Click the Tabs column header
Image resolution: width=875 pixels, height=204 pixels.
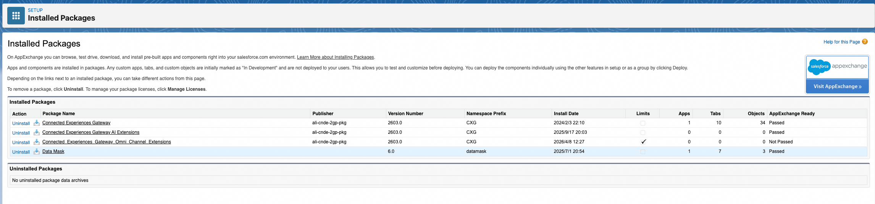715,114
